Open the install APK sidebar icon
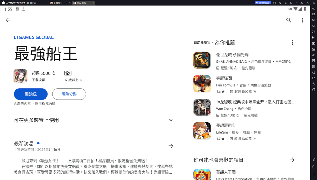 click(314, 49)
